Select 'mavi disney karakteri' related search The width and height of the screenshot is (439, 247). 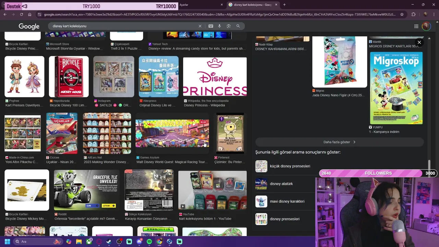tap(280, 201)
